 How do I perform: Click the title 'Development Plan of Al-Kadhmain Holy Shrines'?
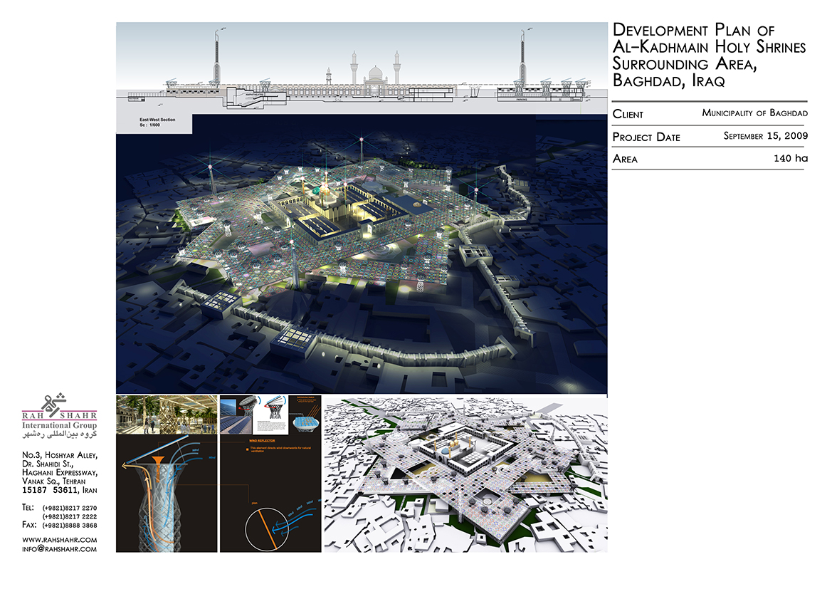[710, 38]
